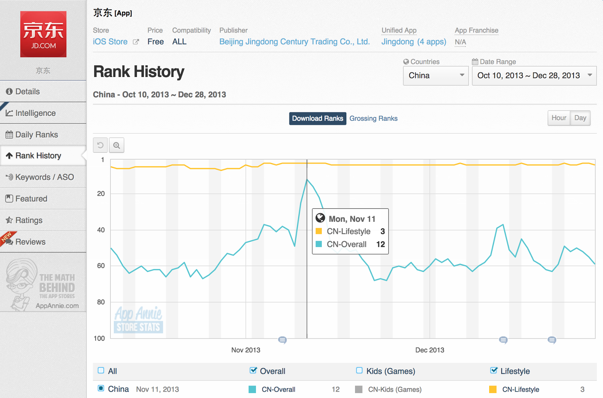Viewport: 603px width, 398px height.
Task: Click the Ratings star icon
Action: pos(9,220)
